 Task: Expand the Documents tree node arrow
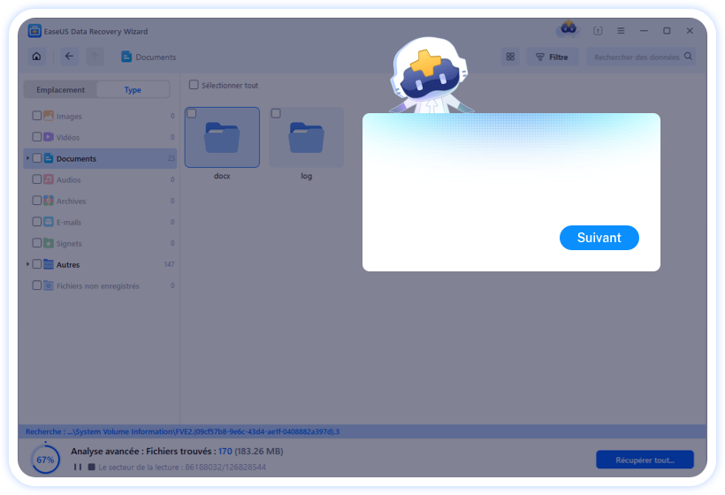click(27, 158)
